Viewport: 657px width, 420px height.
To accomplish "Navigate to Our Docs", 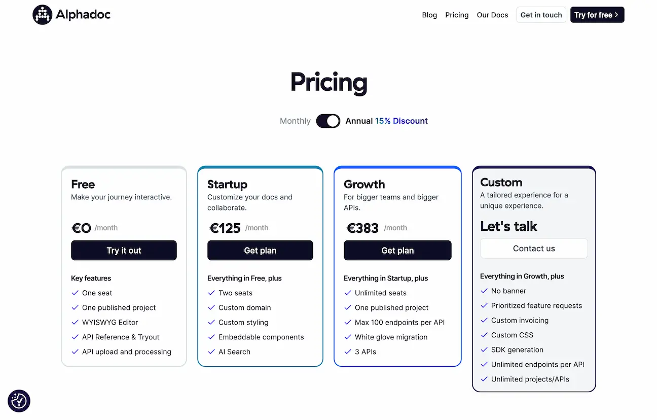I will (492, 15).
